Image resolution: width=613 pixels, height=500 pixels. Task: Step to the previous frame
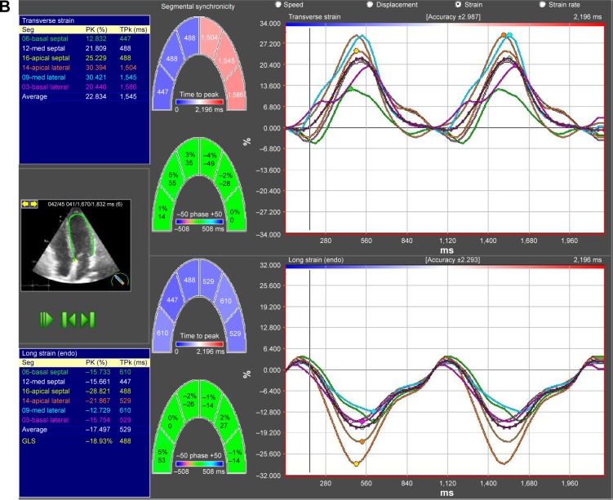(71, 319)
